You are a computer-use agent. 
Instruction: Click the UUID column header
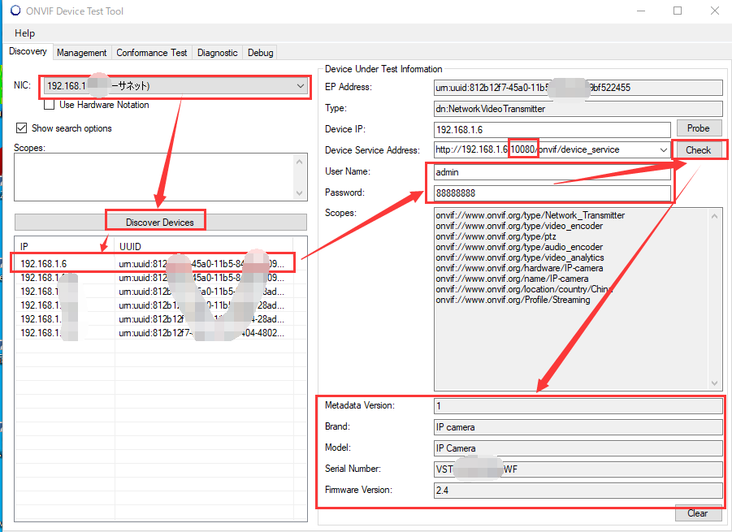(204, 246)
